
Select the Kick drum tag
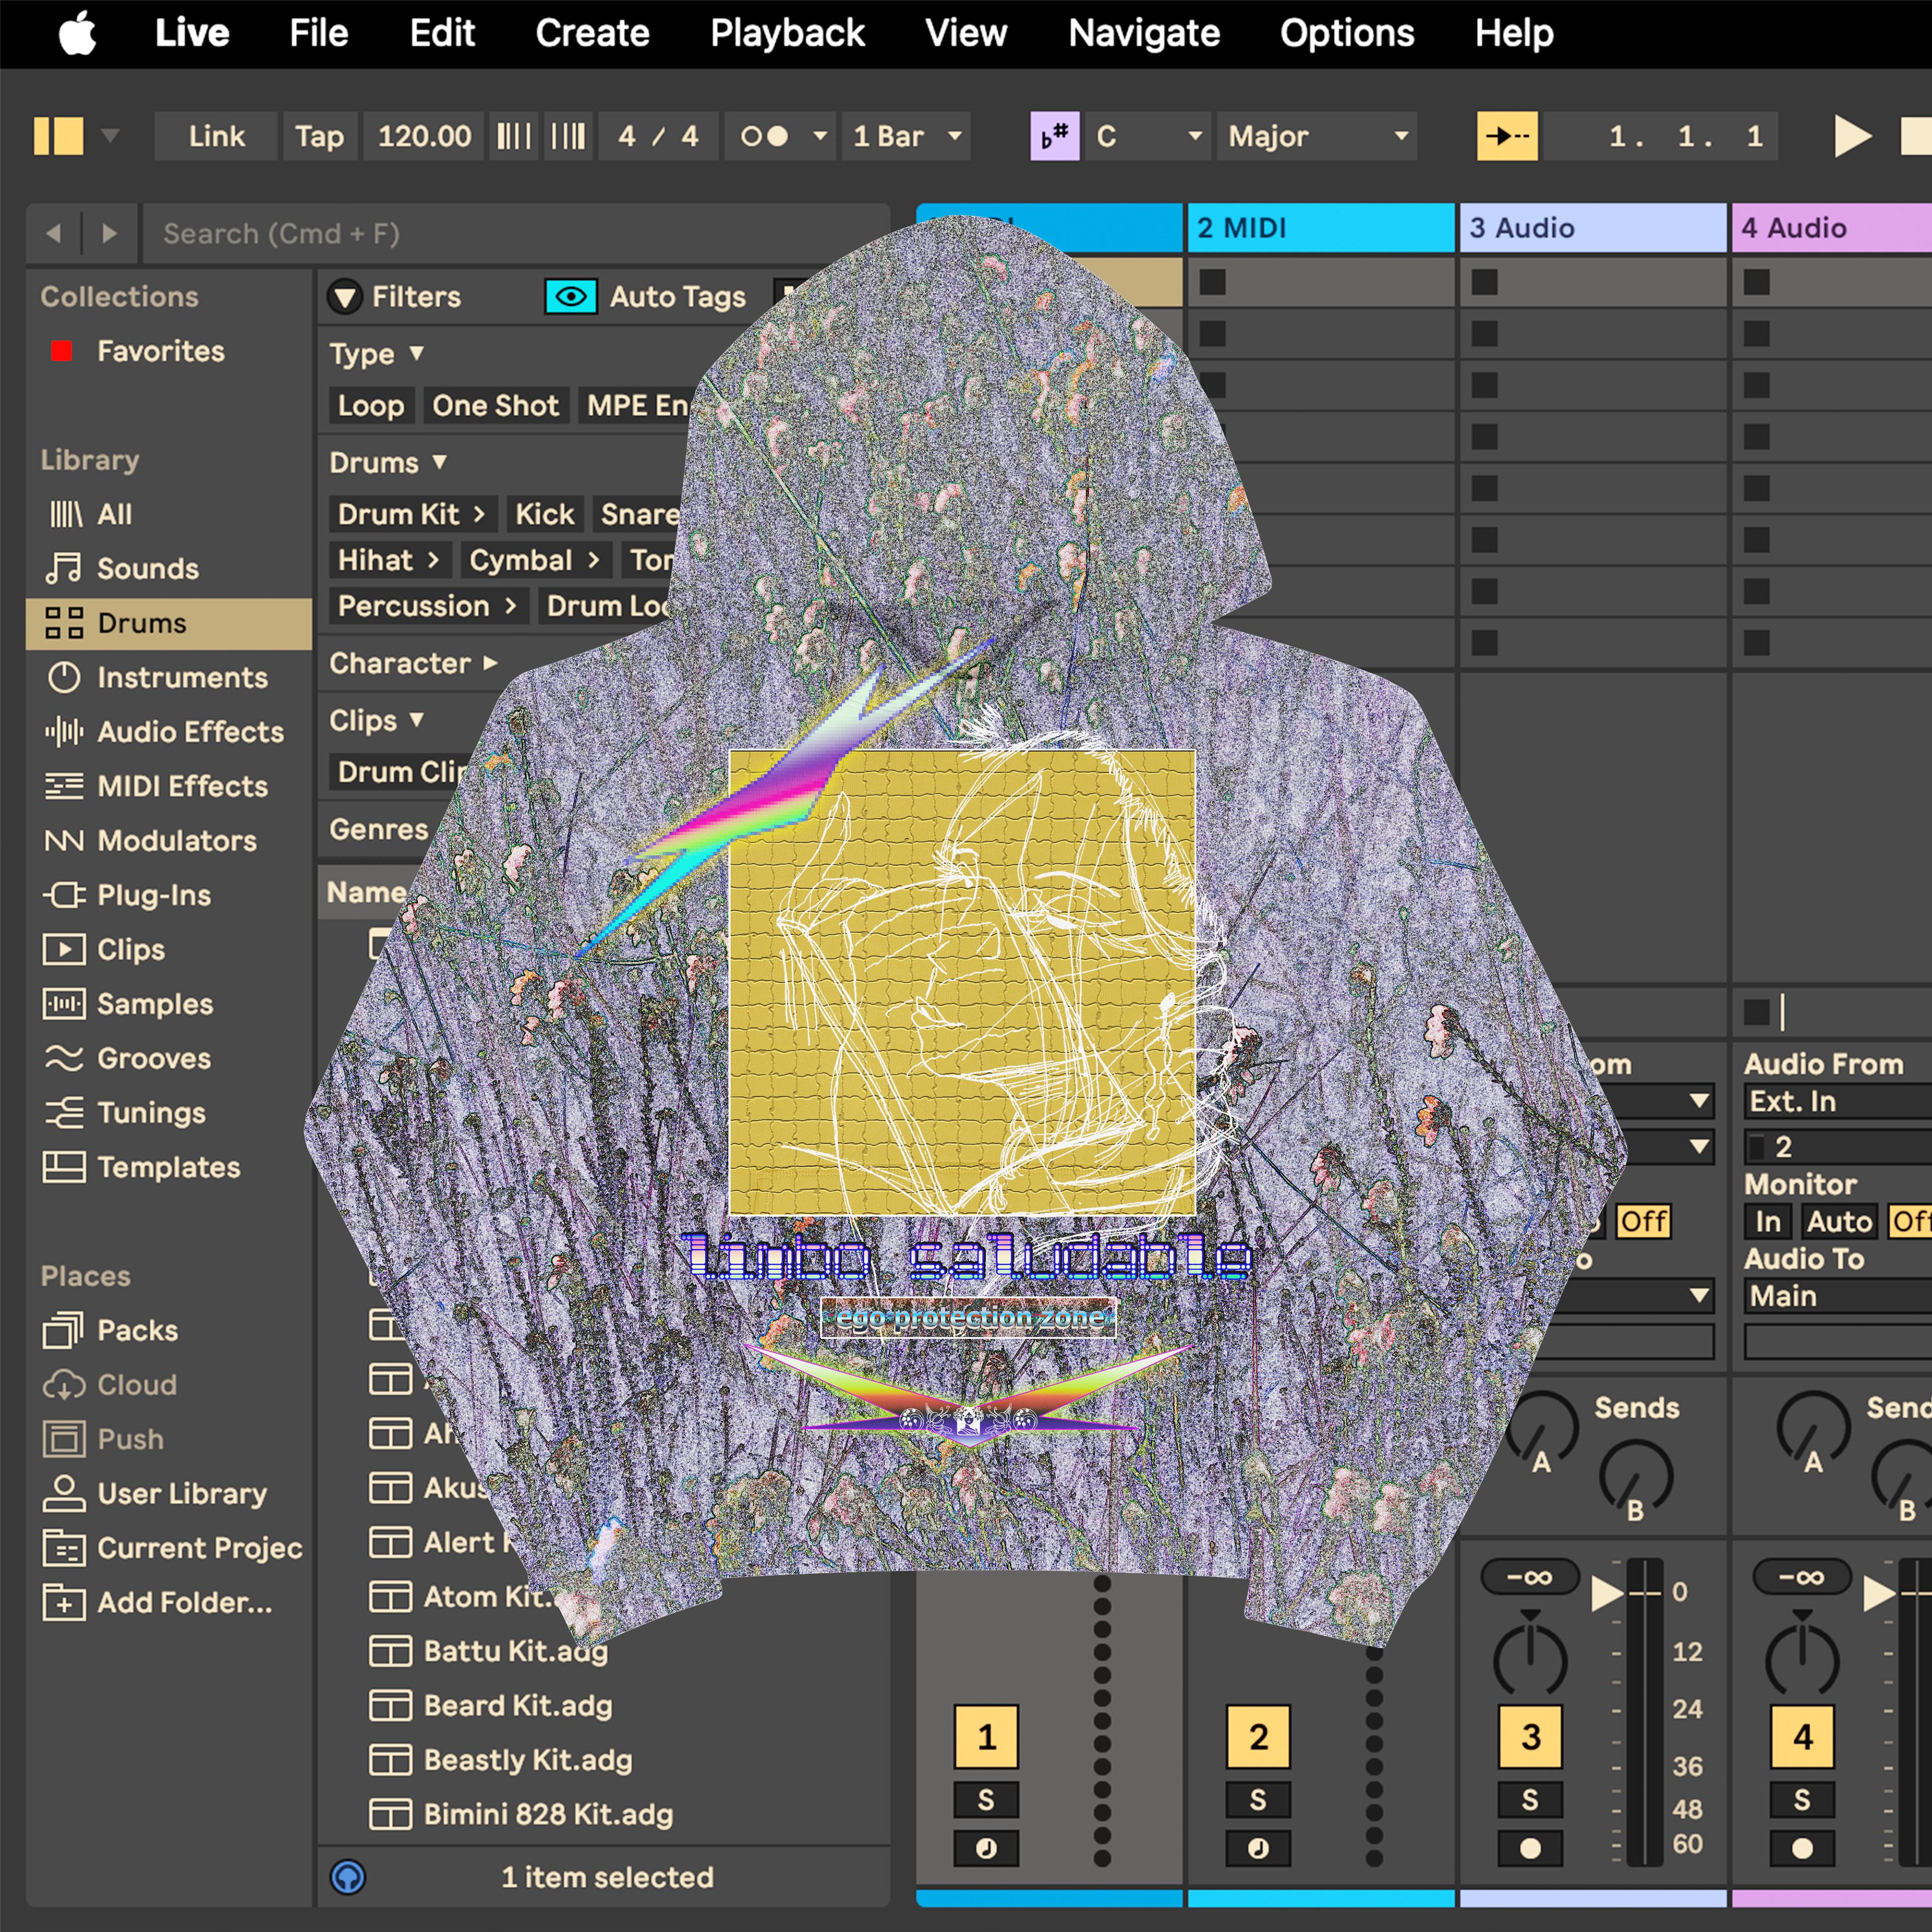pos(544,514)
